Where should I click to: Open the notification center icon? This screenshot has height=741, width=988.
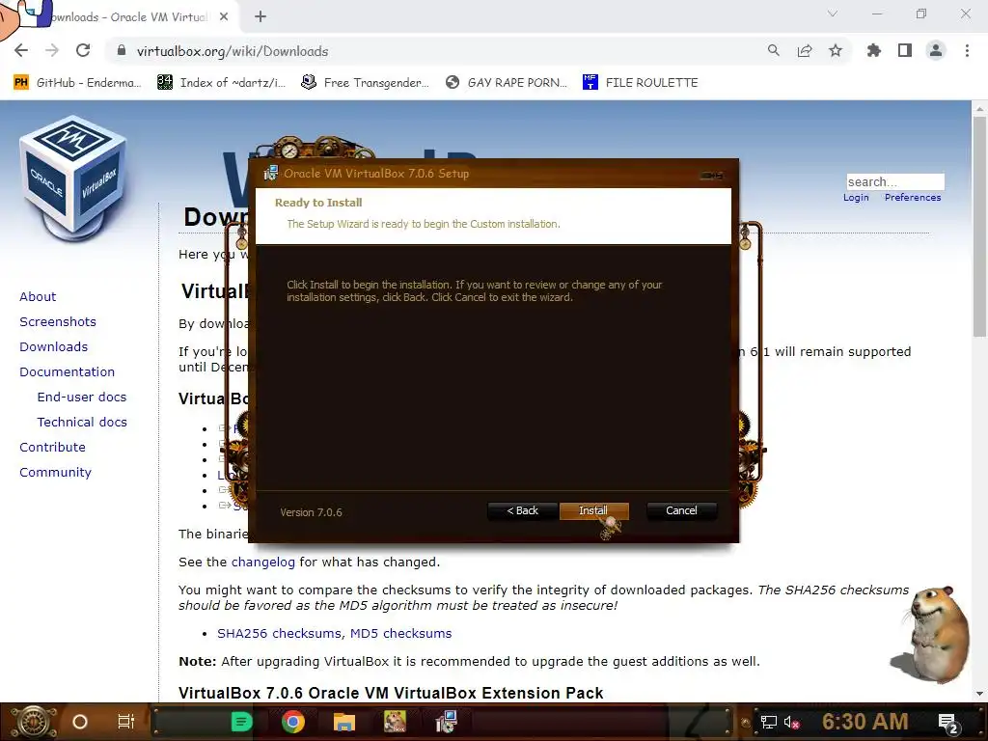pos(948,723)
